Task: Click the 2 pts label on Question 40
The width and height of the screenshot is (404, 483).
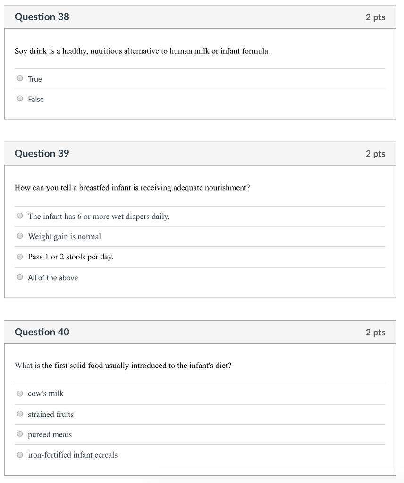Action: [376, 332]
